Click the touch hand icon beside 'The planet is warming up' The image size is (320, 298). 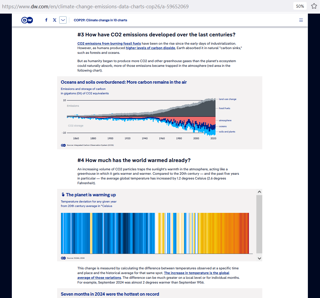(x=63, y=195)
